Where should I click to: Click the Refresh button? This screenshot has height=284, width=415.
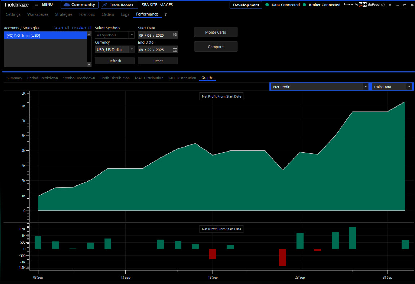point(115,61)
